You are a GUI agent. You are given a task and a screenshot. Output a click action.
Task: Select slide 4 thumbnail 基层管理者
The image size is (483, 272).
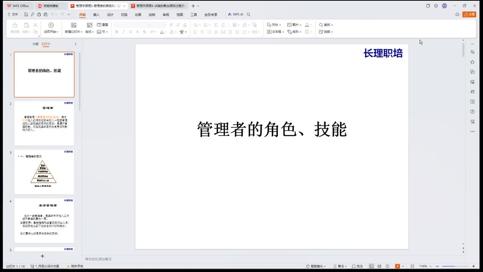(x=44, y=221)
